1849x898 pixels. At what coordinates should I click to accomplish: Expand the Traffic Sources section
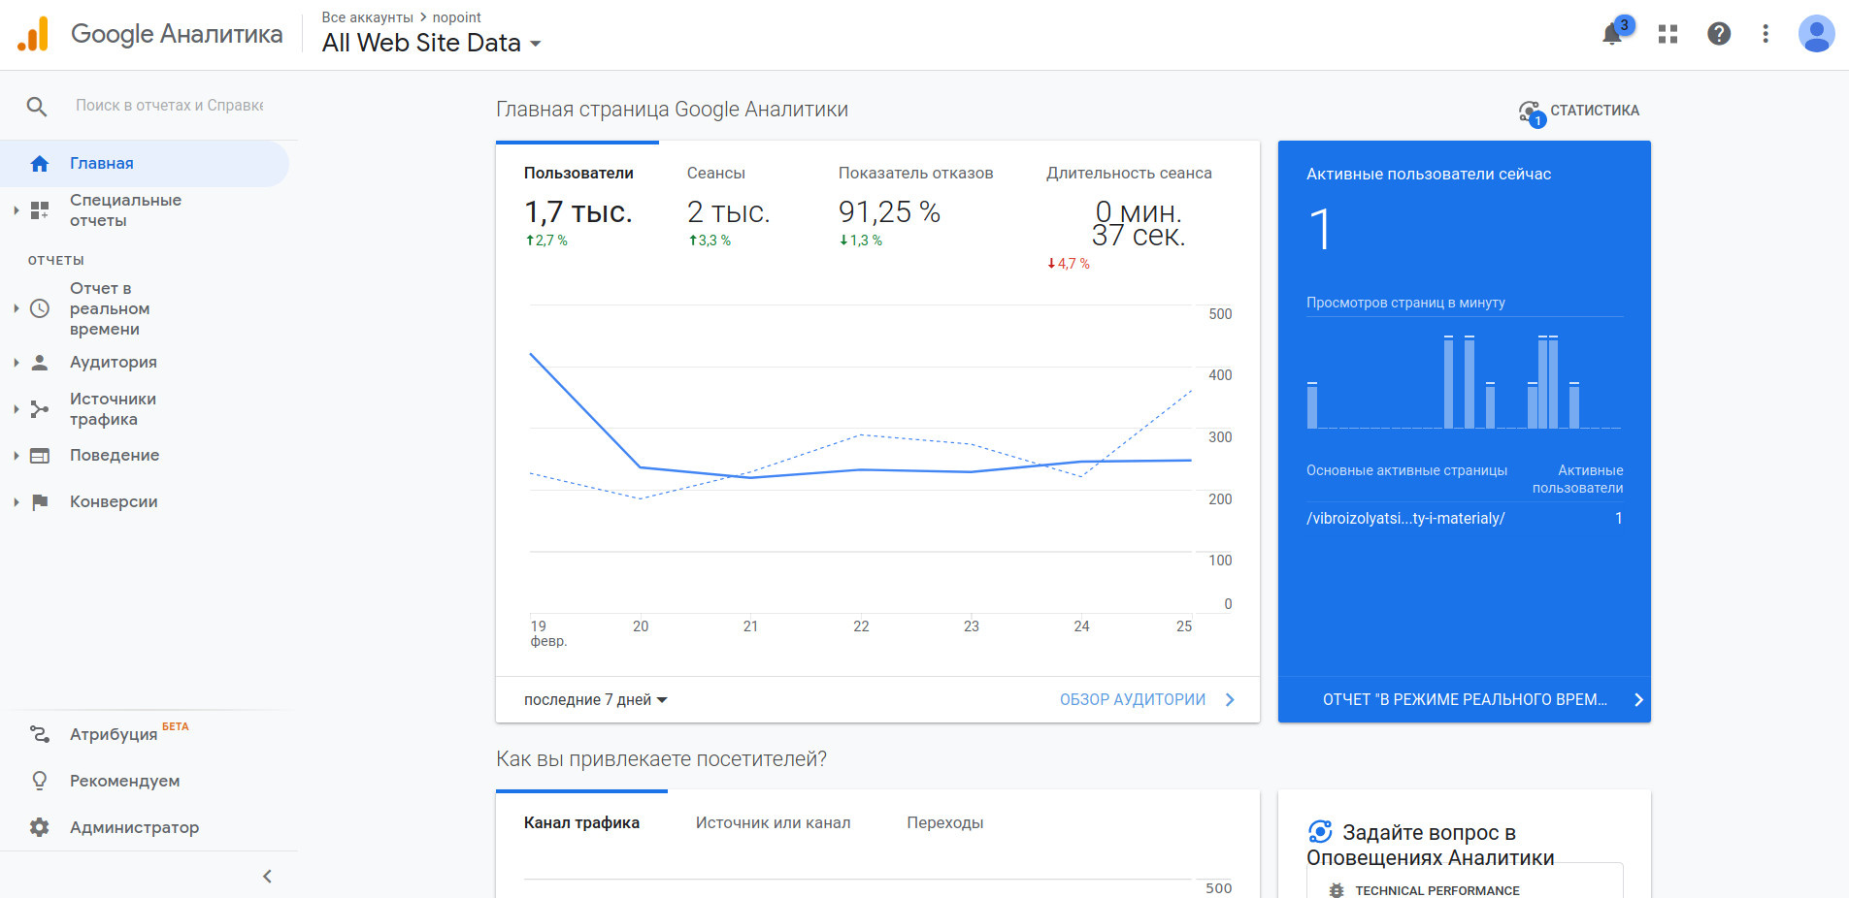113,409
